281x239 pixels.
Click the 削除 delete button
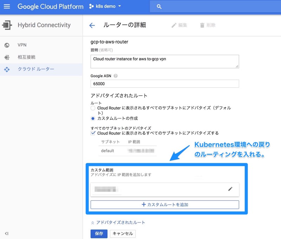208,25
